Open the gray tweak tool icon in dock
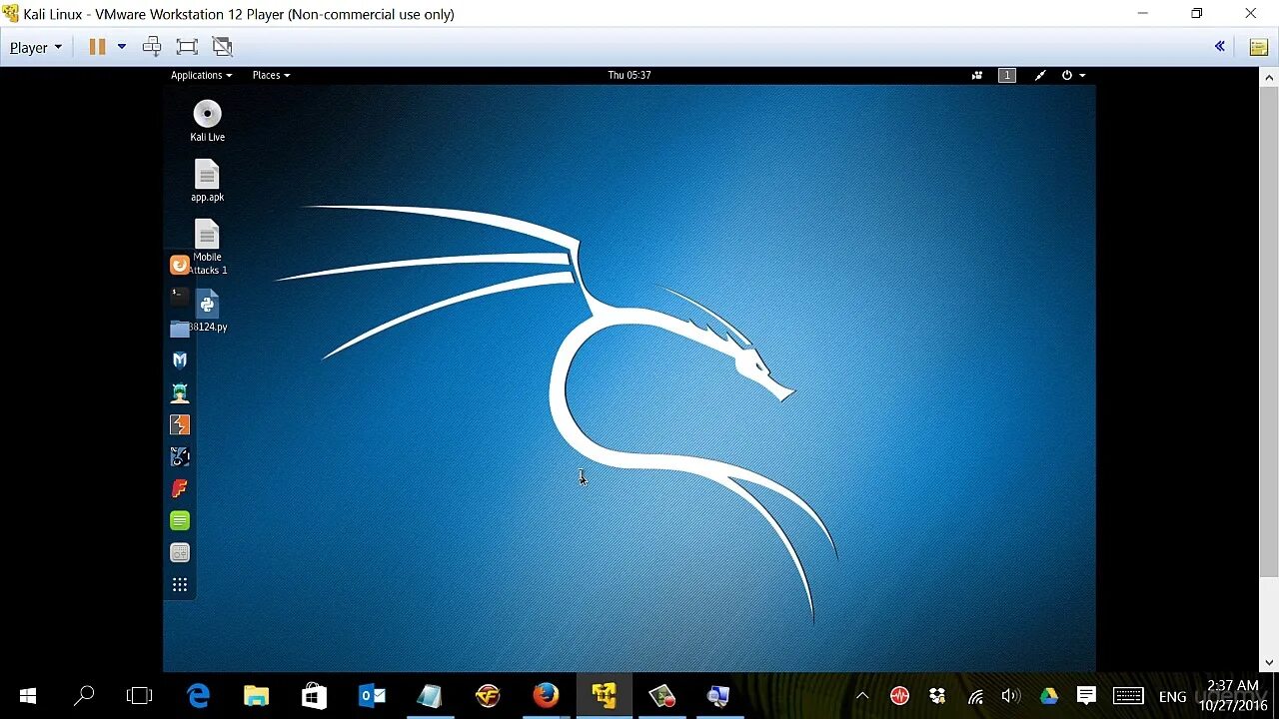Image resolution: width=1279 pixels, height=719 pixels. tap(180, 552)
